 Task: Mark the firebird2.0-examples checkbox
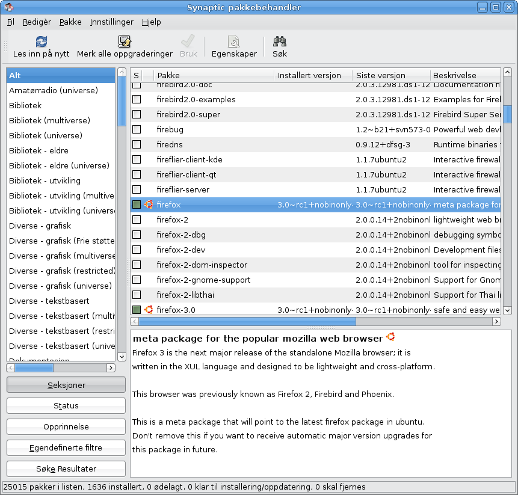coord(137,99)
